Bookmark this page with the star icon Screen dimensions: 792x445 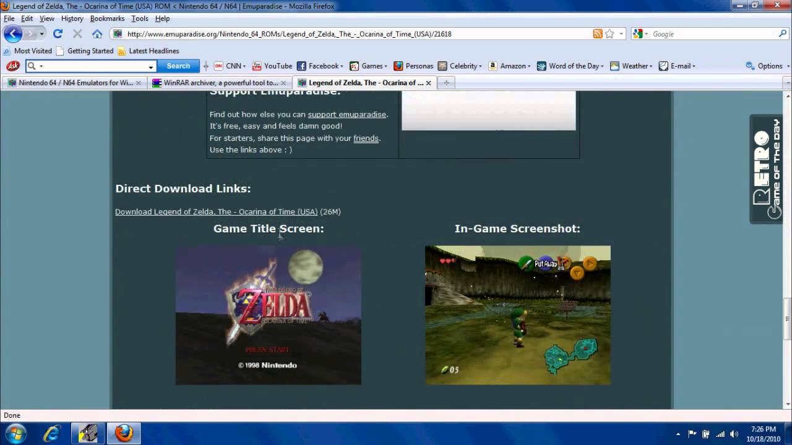(609, 34)
